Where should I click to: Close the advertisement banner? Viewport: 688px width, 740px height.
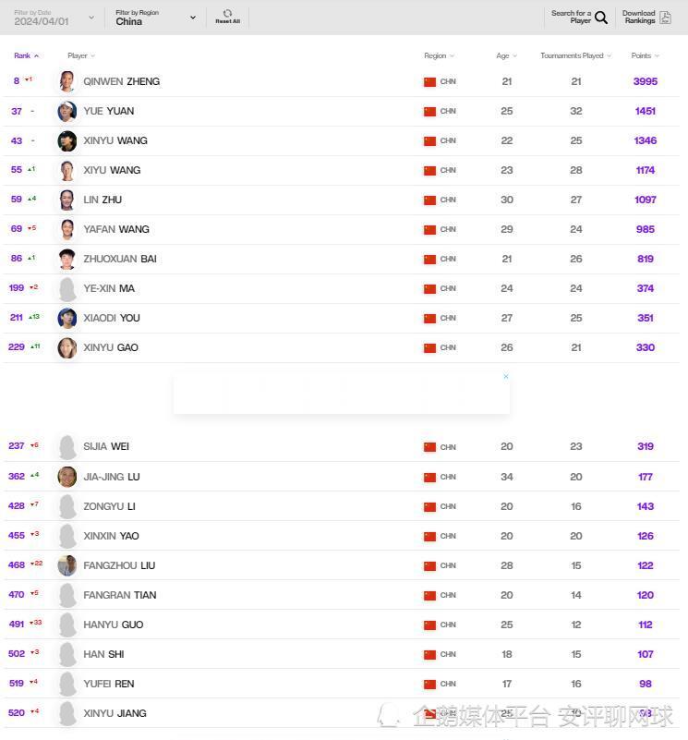[x=506, y=377]
